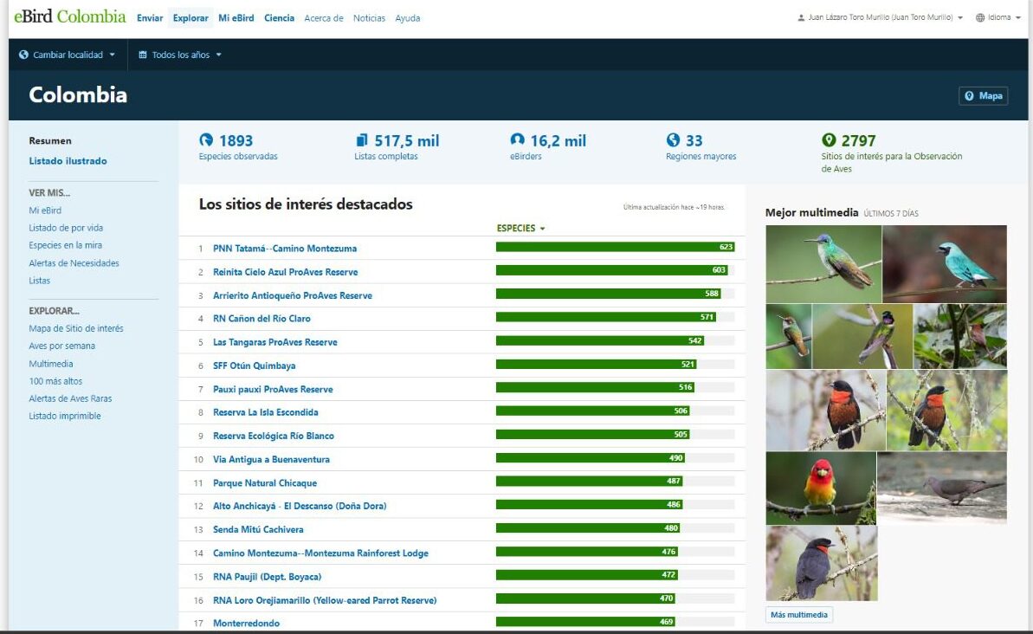Click the species observed count icon
The image size is (1033, 634).
pos(206,140)
